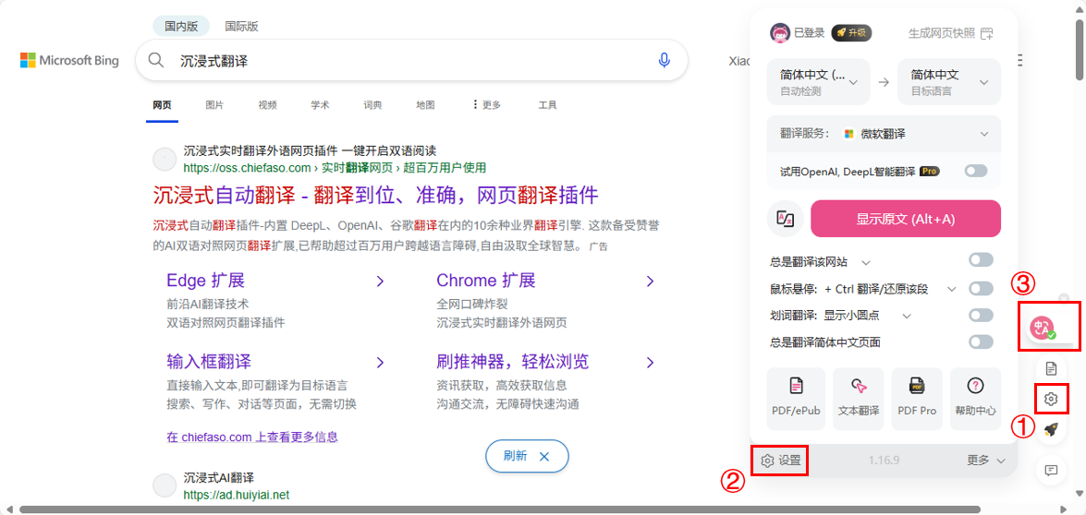The width and height of the screenshot is (1086, 515).
Task: Select 地图 search tab
Action: pyautogui.click(x=425, y=105)
